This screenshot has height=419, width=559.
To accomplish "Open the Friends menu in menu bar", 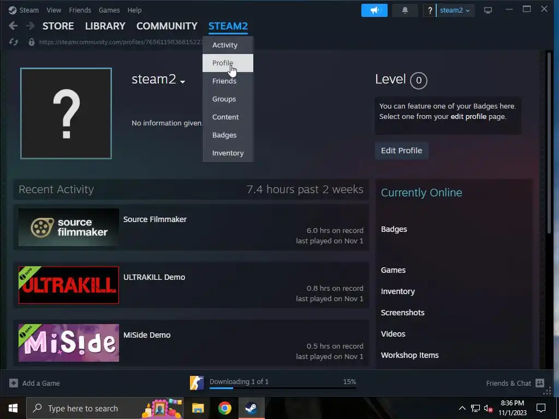I will (x=80, y=10).
